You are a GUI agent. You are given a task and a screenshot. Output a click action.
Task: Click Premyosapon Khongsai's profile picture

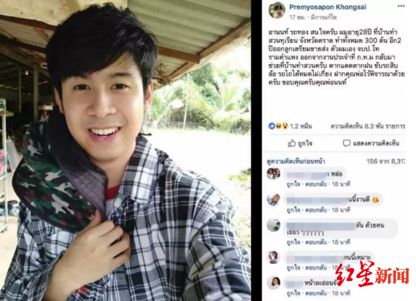[x=277, y=10]
